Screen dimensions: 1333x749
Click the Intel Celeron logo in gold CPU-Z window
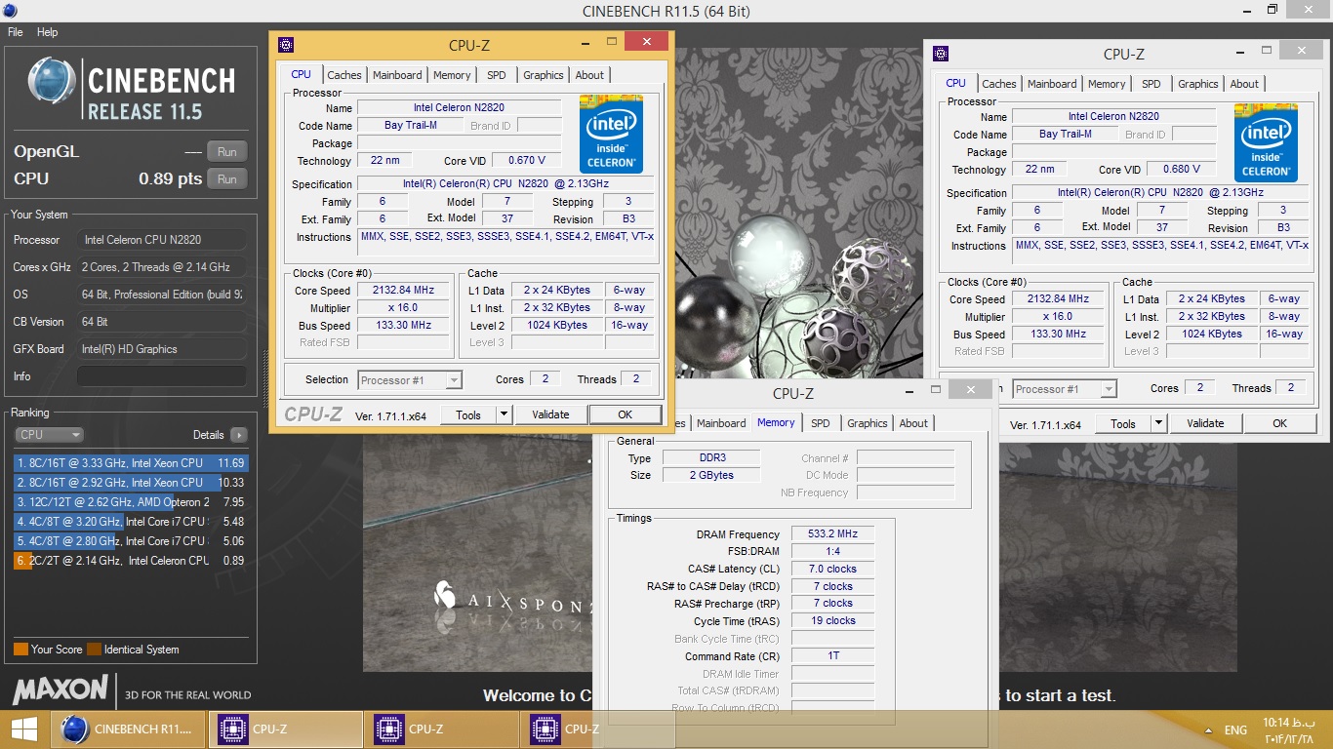(x=611, y=134)
